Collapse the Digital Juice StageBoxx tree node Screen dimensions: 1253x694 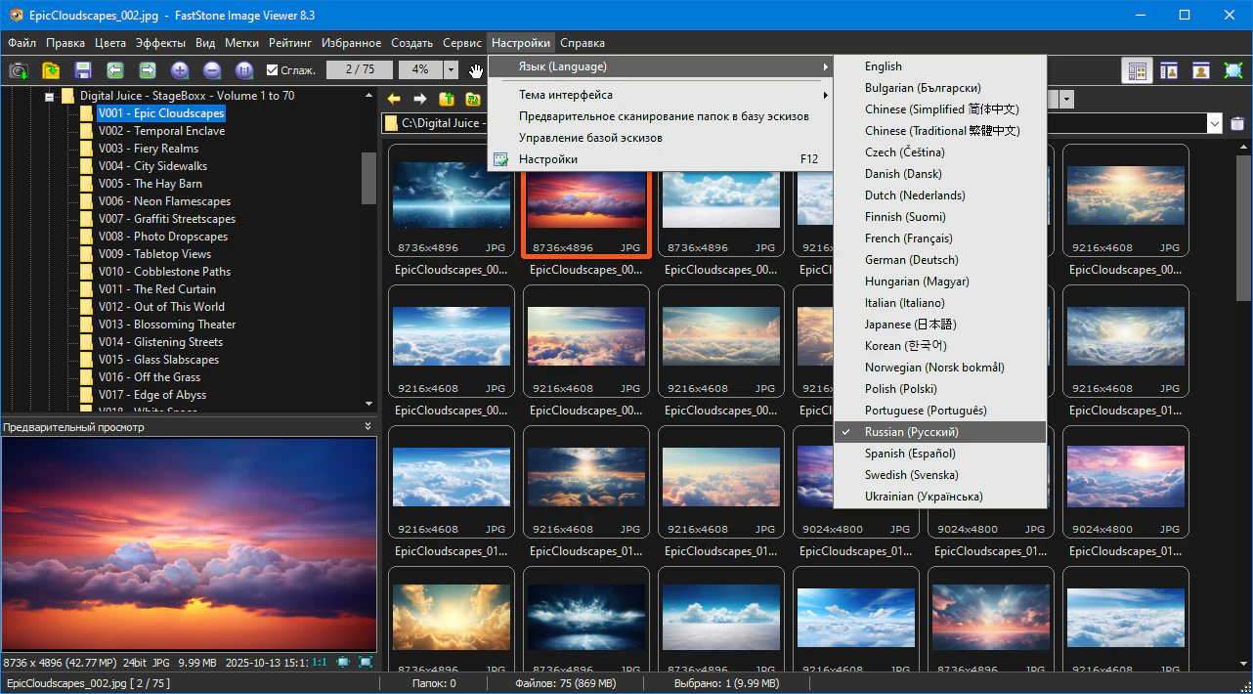coord(49,97)
